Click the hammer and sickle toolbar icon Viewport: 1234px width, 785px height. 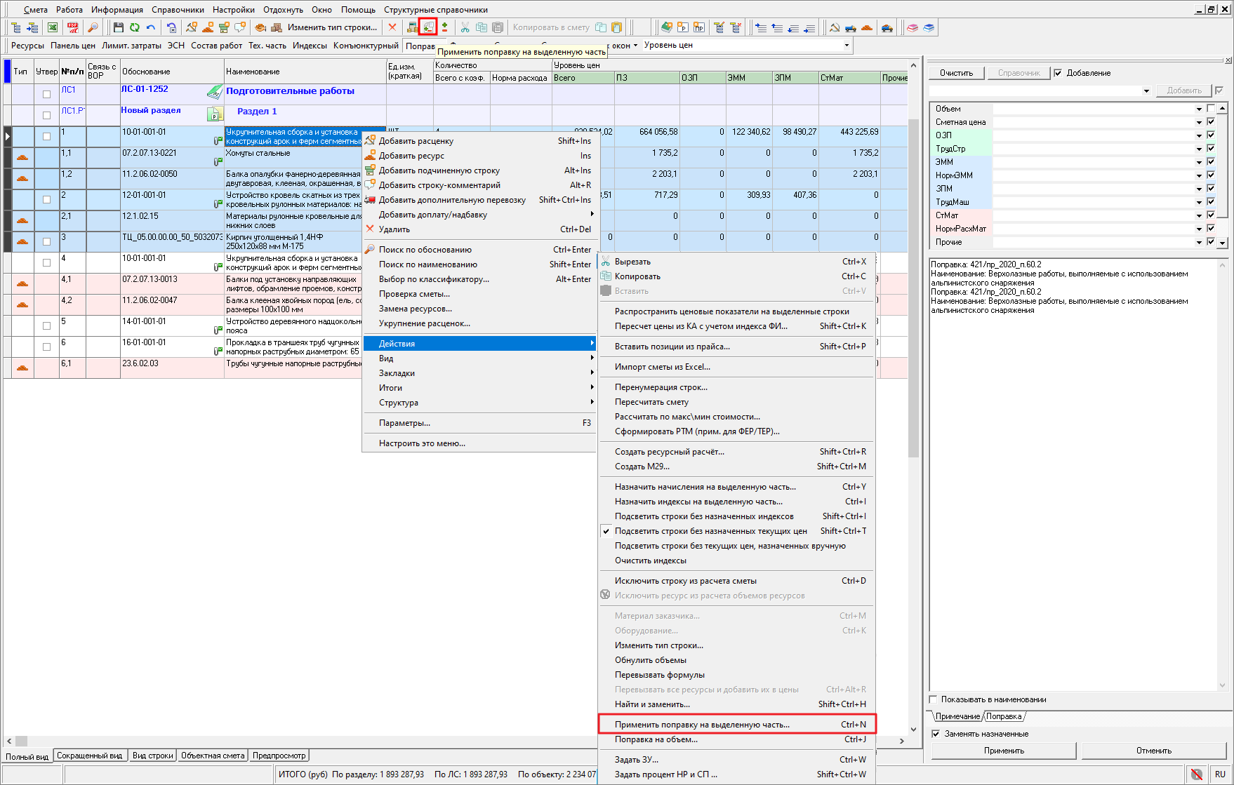pyautogui.click(x=834, y=27)
